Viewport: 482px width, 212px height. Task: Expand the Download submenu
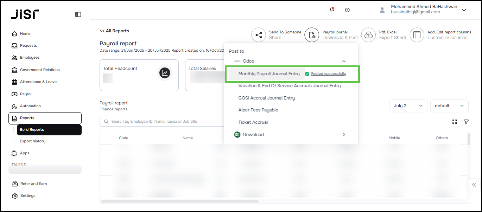(x=344, y=135)
